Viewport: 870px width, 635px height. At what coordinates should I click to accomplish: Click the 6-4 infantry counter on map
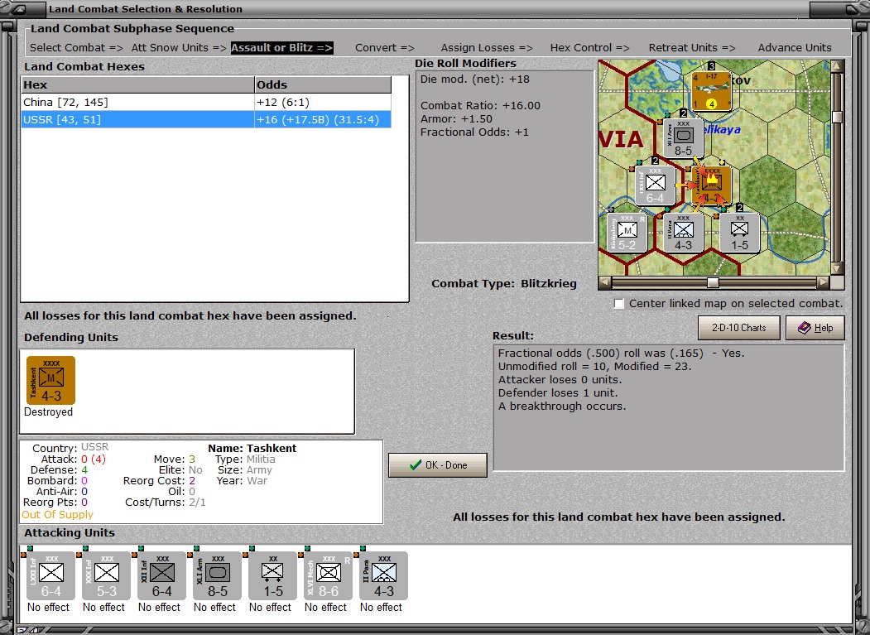tap(656, 185)
